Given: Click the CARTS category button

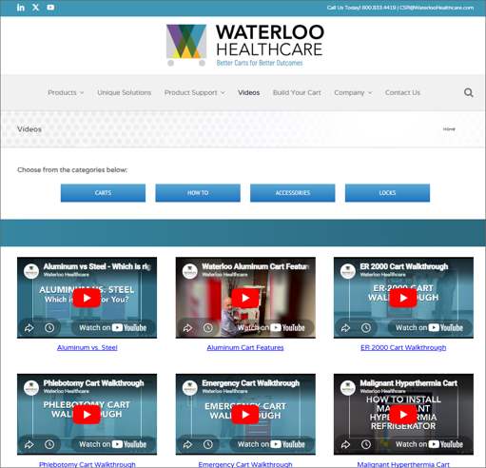Looking at the screenshot, I should click(x=103, y=193).
